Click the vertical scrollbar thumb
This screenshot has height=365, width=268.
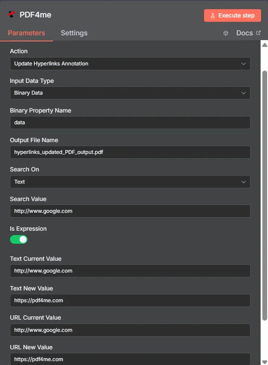[x=265, y=195]
